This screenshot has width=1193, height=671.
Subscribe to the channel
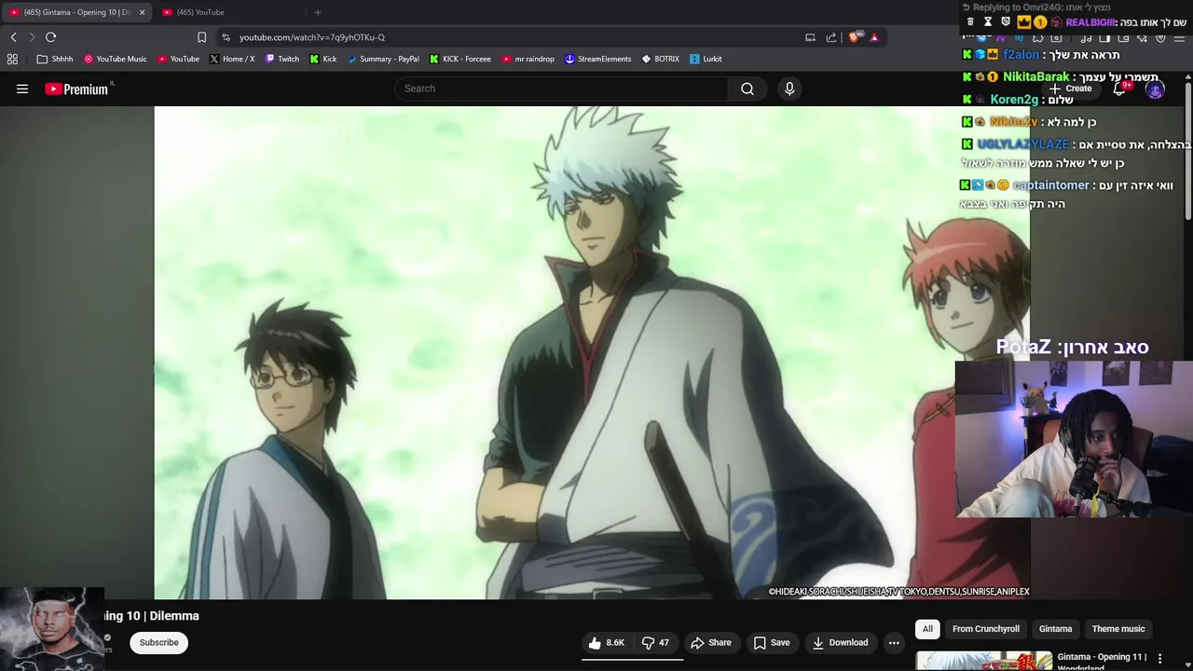point(158,642)
